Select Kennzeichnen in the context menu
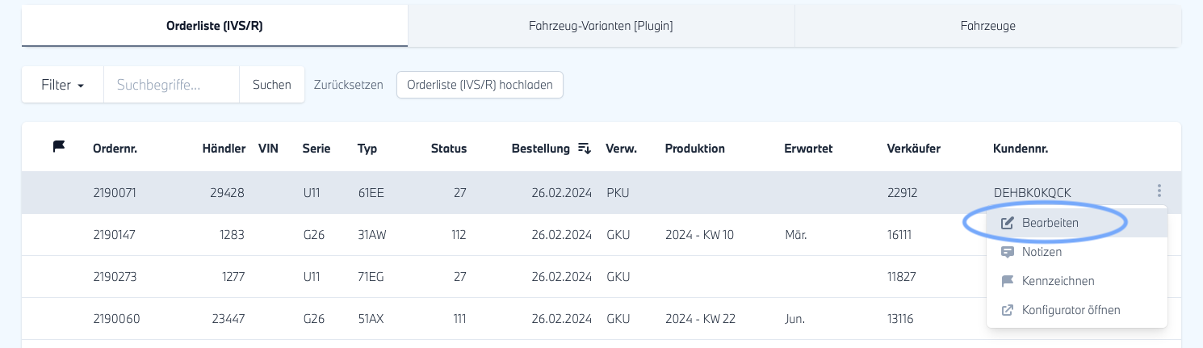 pyautogui.click(x=1058, y=281)
